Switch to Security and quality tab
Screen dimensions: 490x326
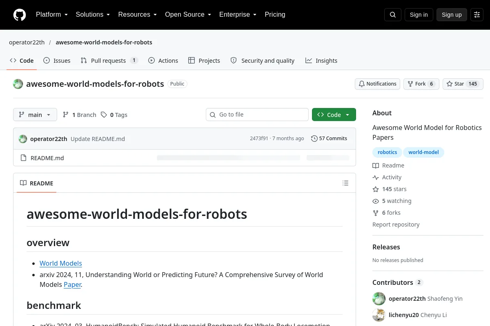coord(262,61)
